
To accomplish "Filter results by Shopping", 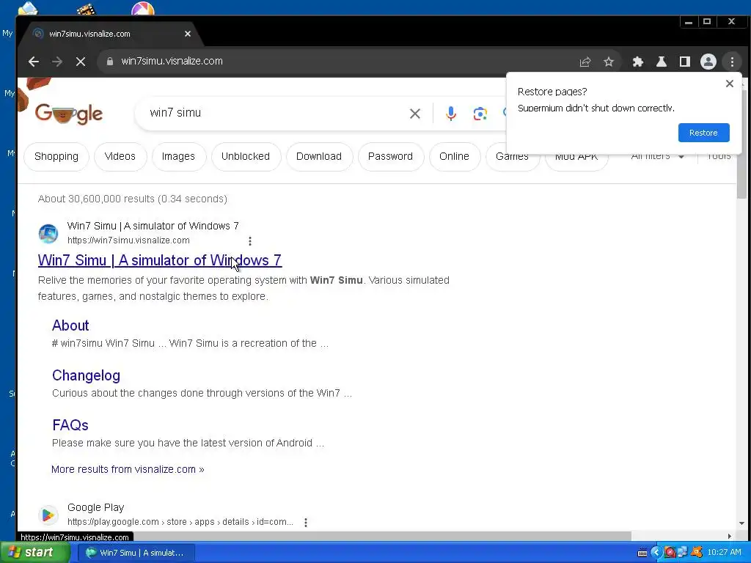I will tap(56, 157).
